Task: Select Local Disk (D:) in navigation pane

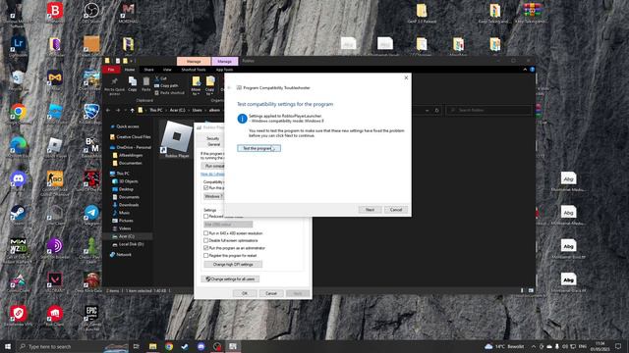Action: click(x=128, y=244)
